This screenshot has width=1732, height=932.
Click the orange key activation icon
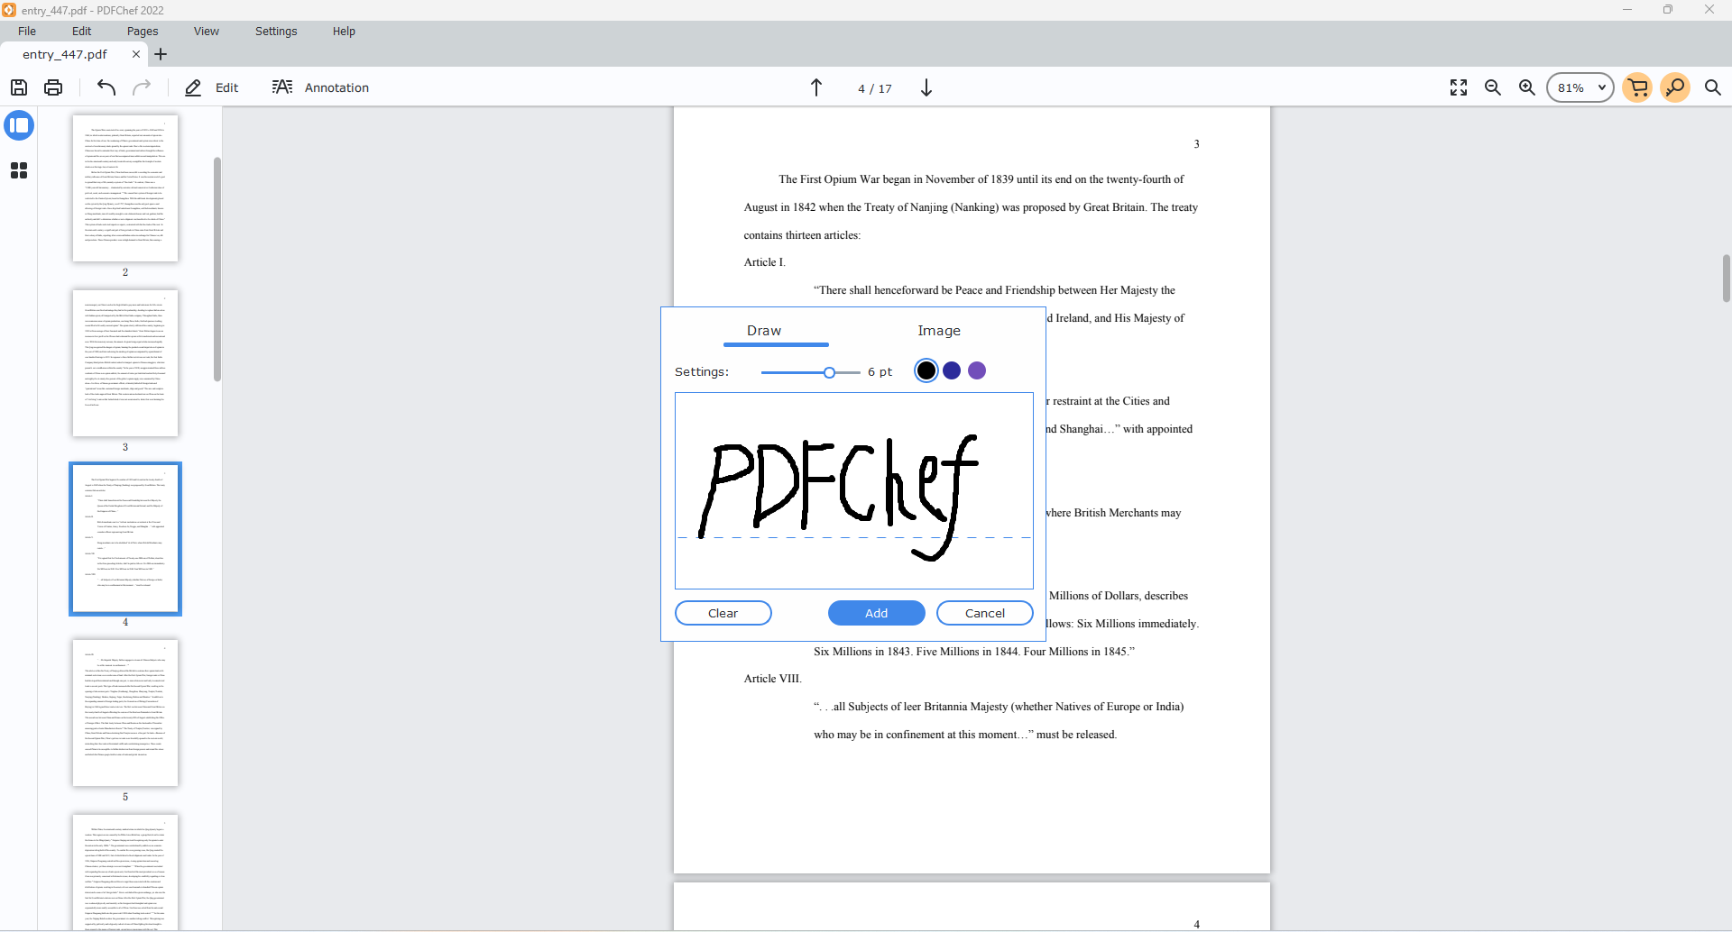click(x=1675, y=87)
